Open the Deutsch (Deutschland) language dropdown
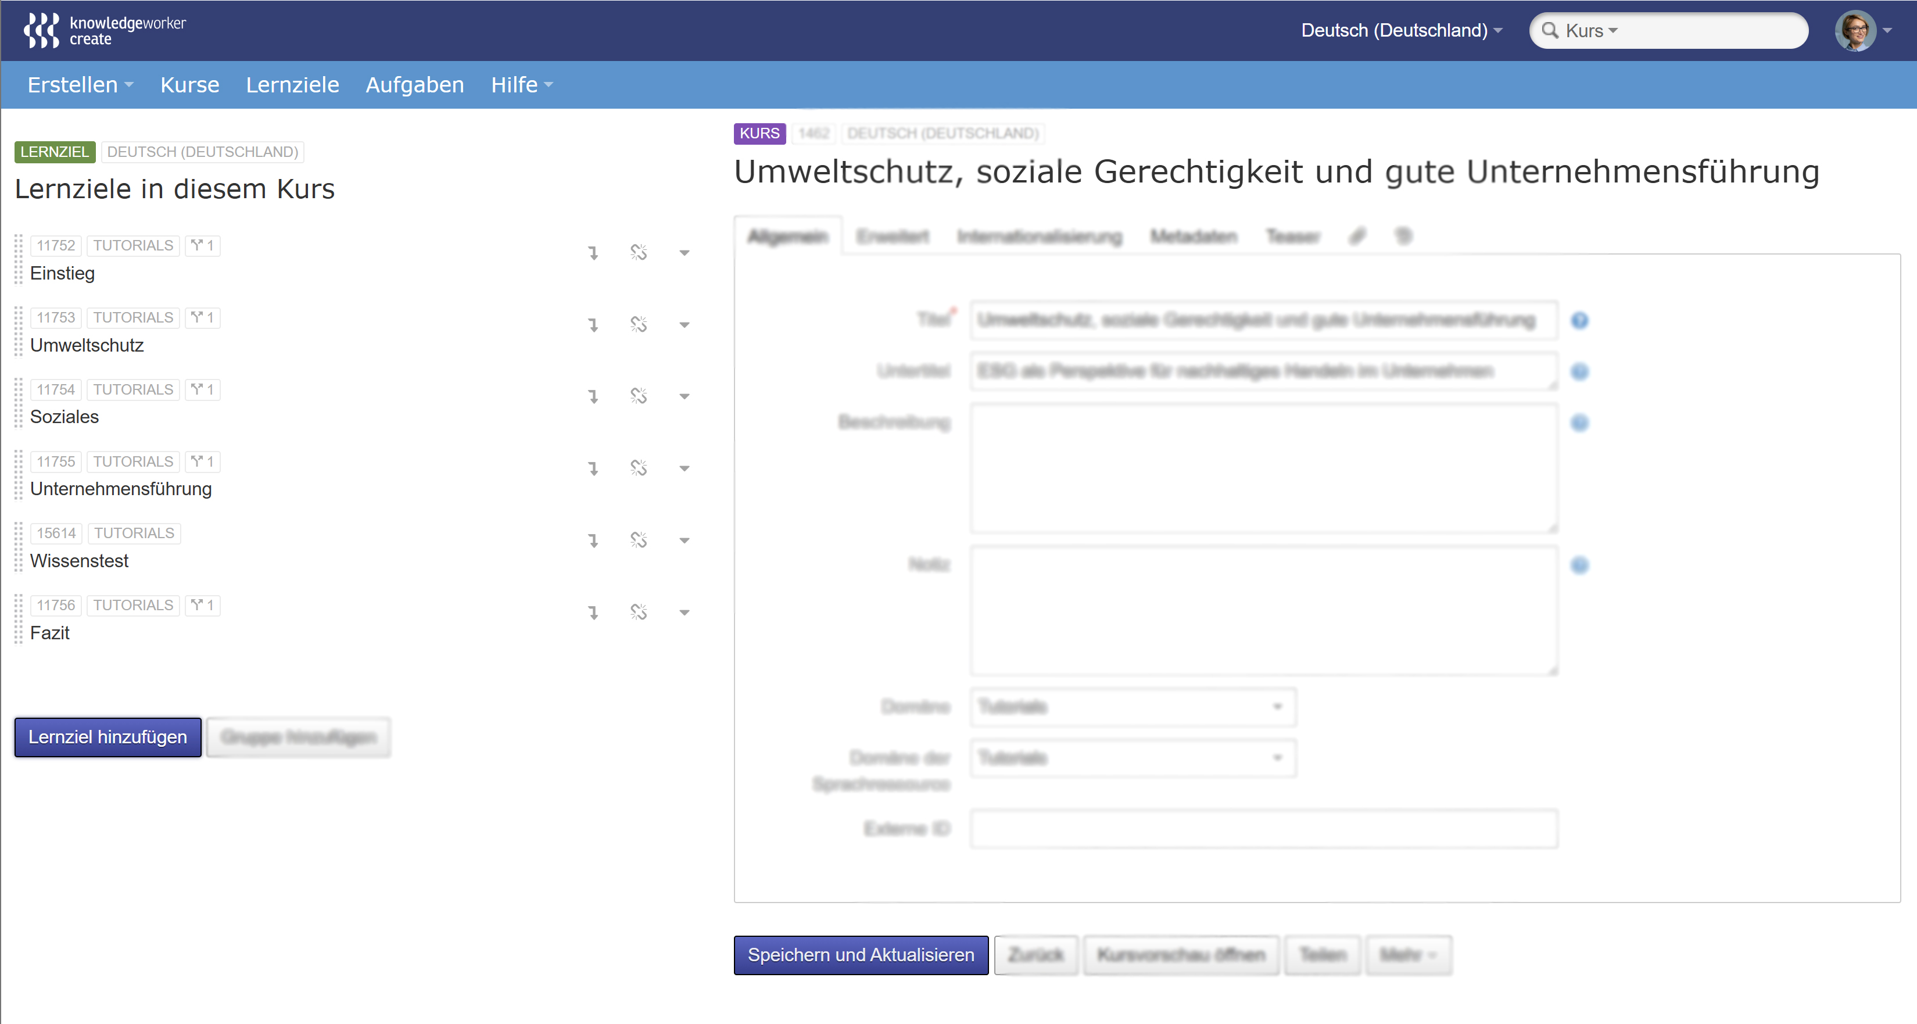This screenshot has width=1917, height=1024. tap(1401, 31)
